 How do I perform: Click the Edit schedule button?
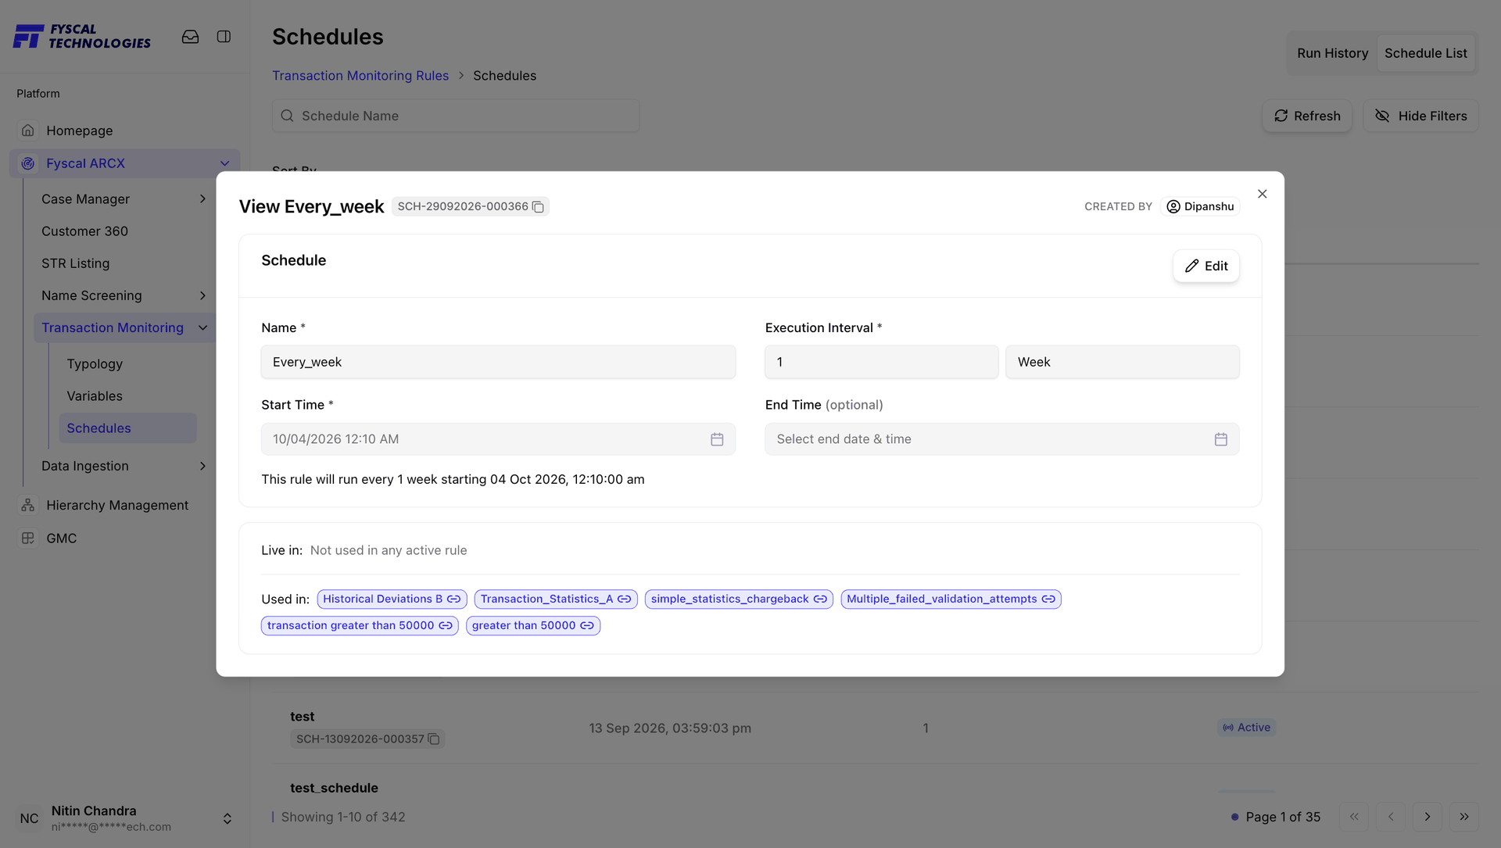[1205, 266]
